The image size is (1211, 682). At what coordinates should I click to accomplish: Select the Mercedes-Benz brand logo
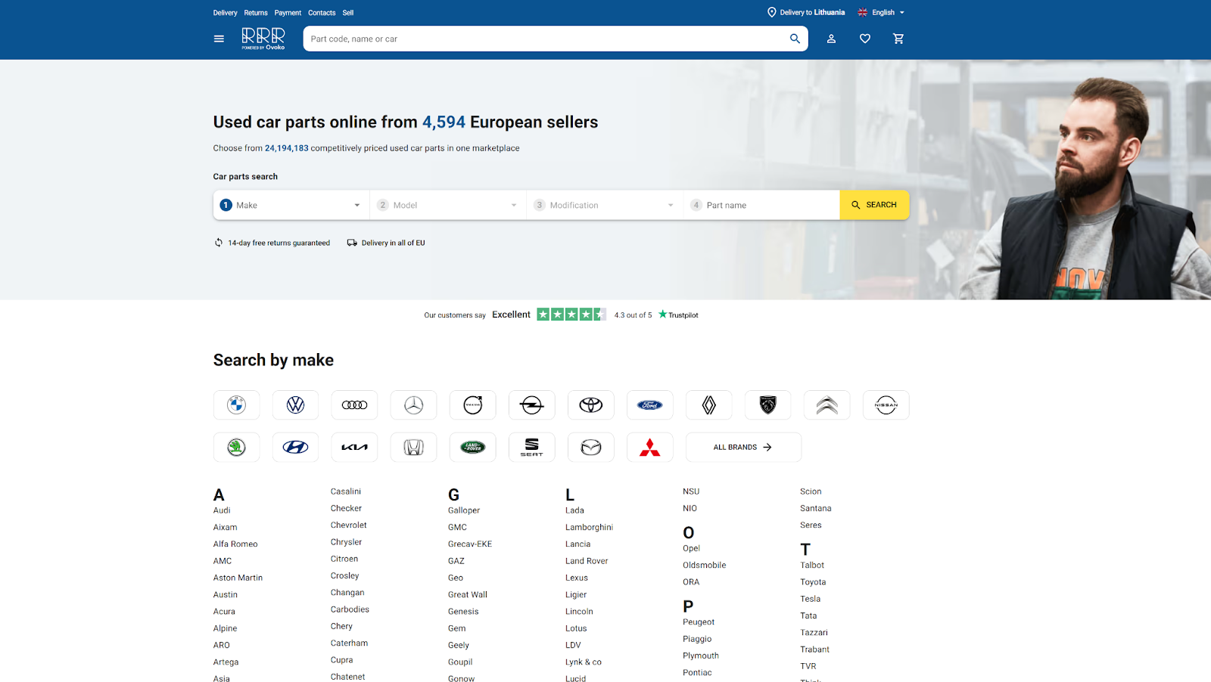[414, 405]
